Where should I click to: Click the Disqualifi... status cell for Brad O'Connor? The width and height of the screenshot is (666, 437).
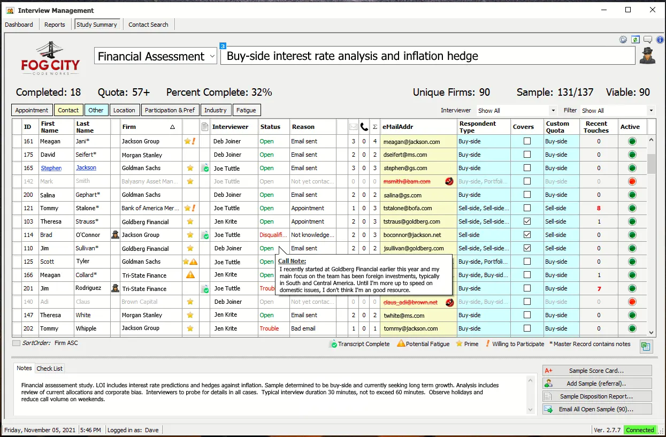273,235
